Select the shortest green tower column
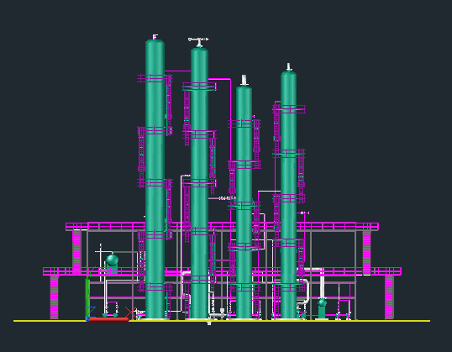The height and width of the screenshot is (352, 452). (x=244, y=202)
